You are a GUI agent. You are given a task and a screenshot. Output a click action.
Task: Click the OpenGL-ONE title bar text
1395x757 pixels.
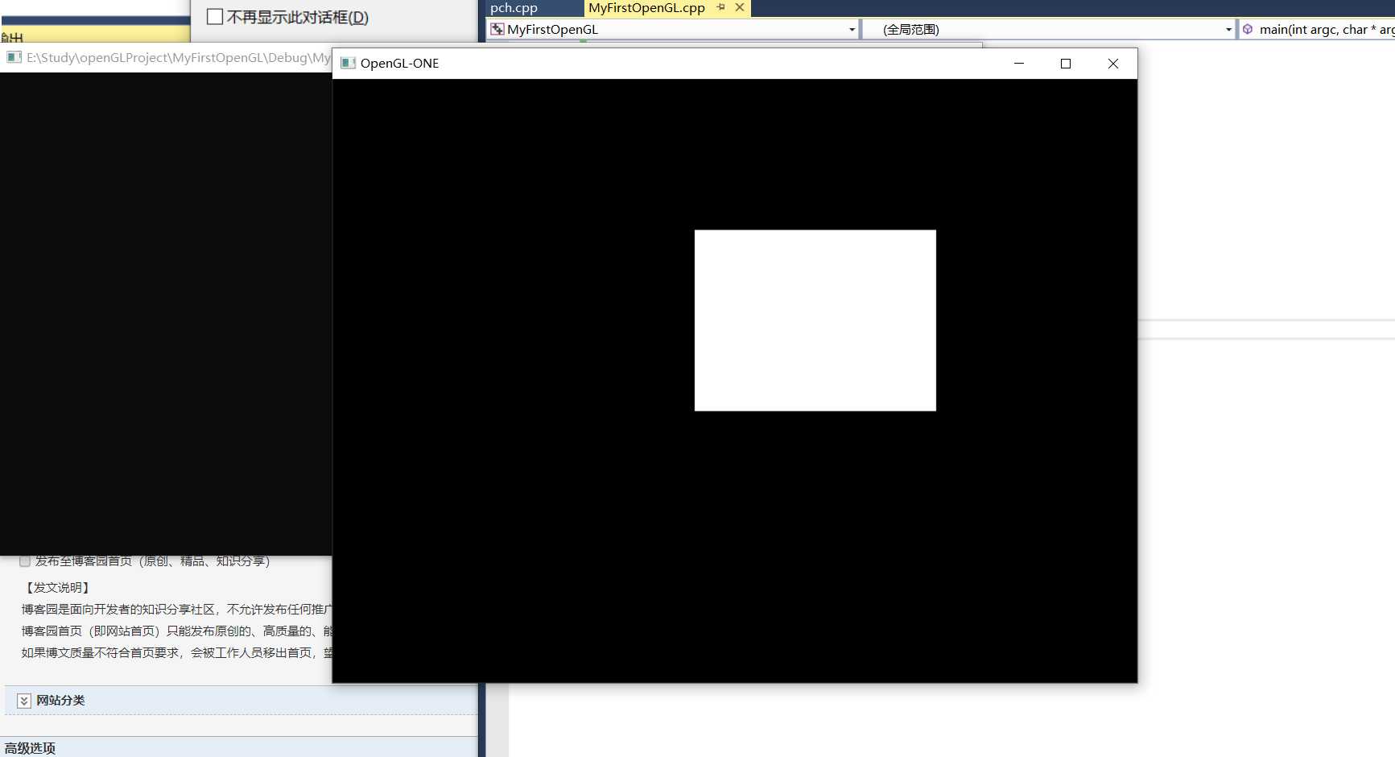tap(399, 64)
